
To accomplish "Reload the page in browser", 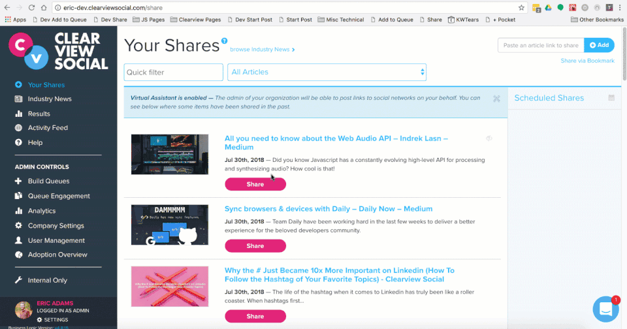I will pyautogui.click(x=31, y=8).
